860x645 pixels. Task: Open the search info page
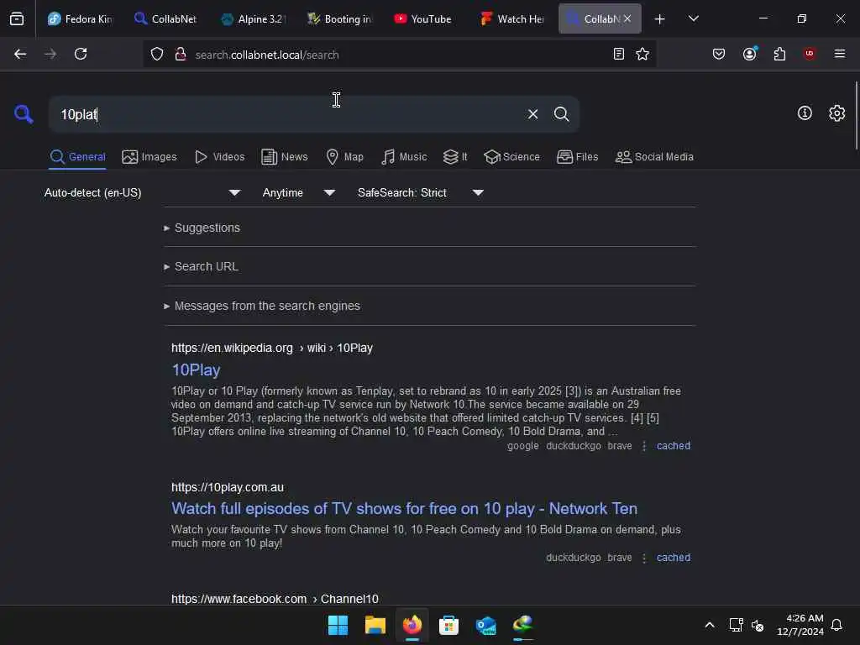pos(805,113)
